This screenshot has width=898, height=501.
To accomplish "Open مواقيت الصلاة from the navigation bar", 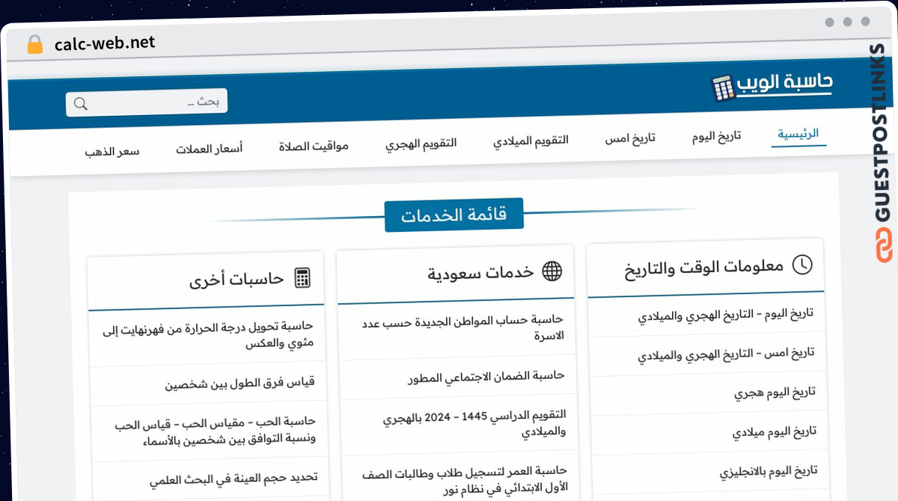I will [x=314, y=146].
